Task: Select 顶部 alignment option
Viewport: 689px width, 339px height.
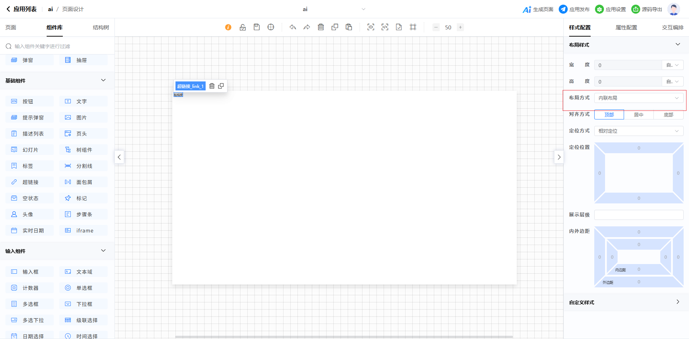Action: [x=609, y=115]
